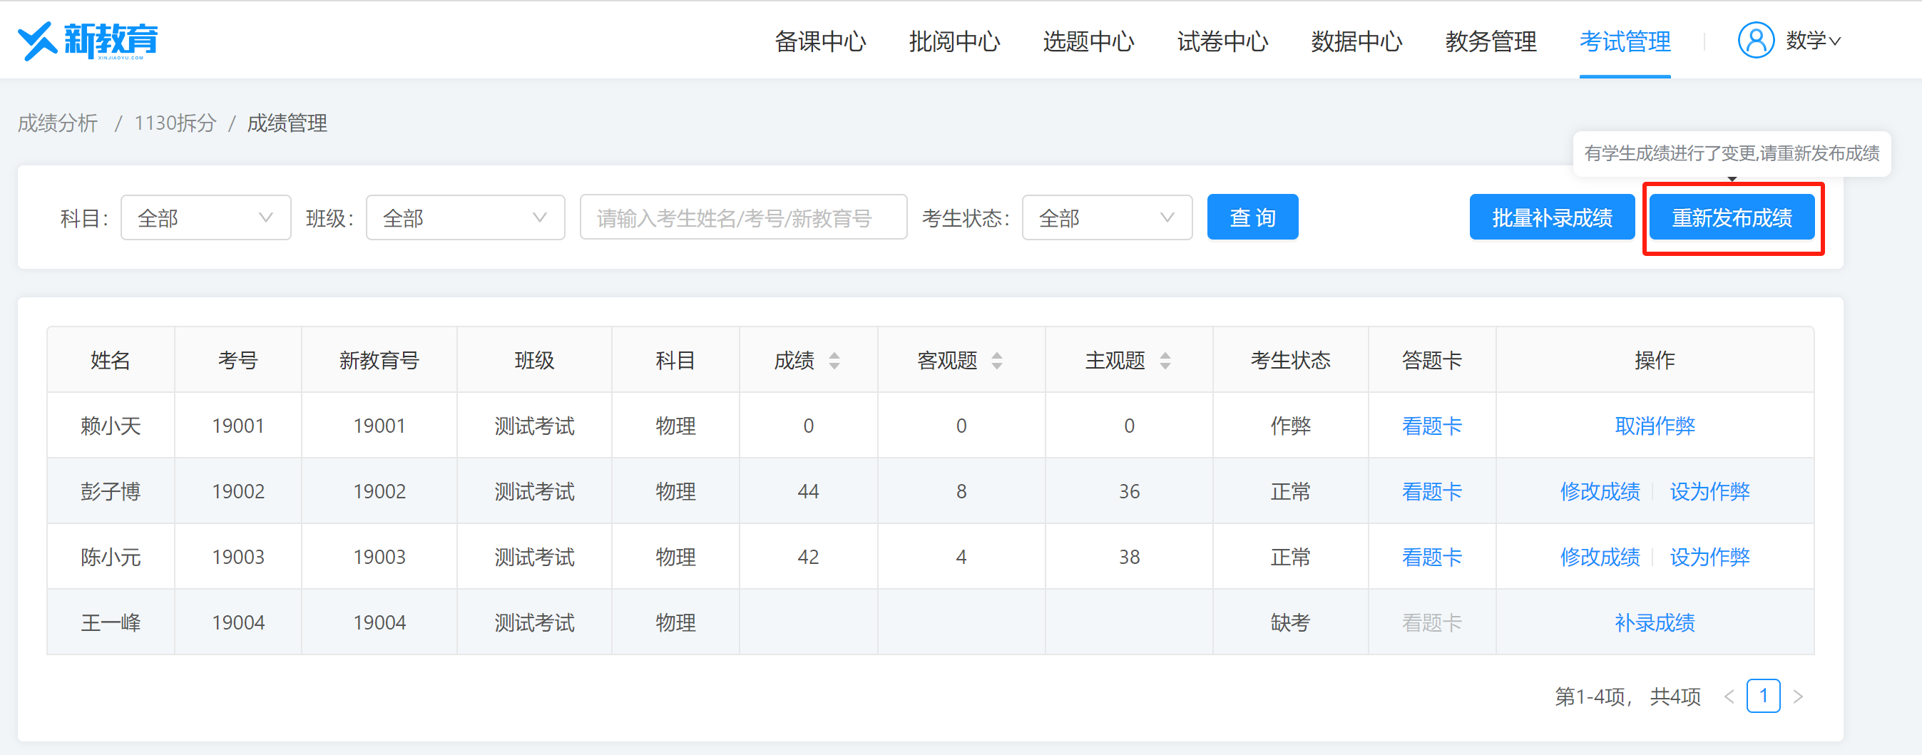Click 彭子博's score 44
This screenshot has height=755, width=1922.
click(808, 492)
